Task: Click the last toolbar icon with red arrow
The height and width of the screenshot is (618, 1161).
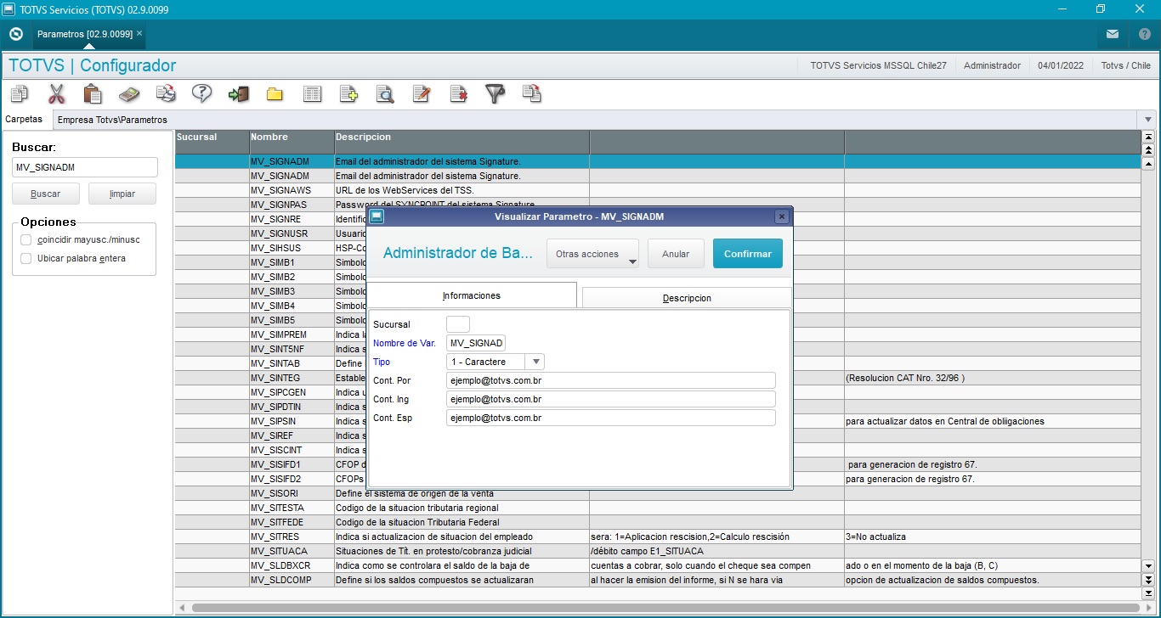Action: coord(532,93)
